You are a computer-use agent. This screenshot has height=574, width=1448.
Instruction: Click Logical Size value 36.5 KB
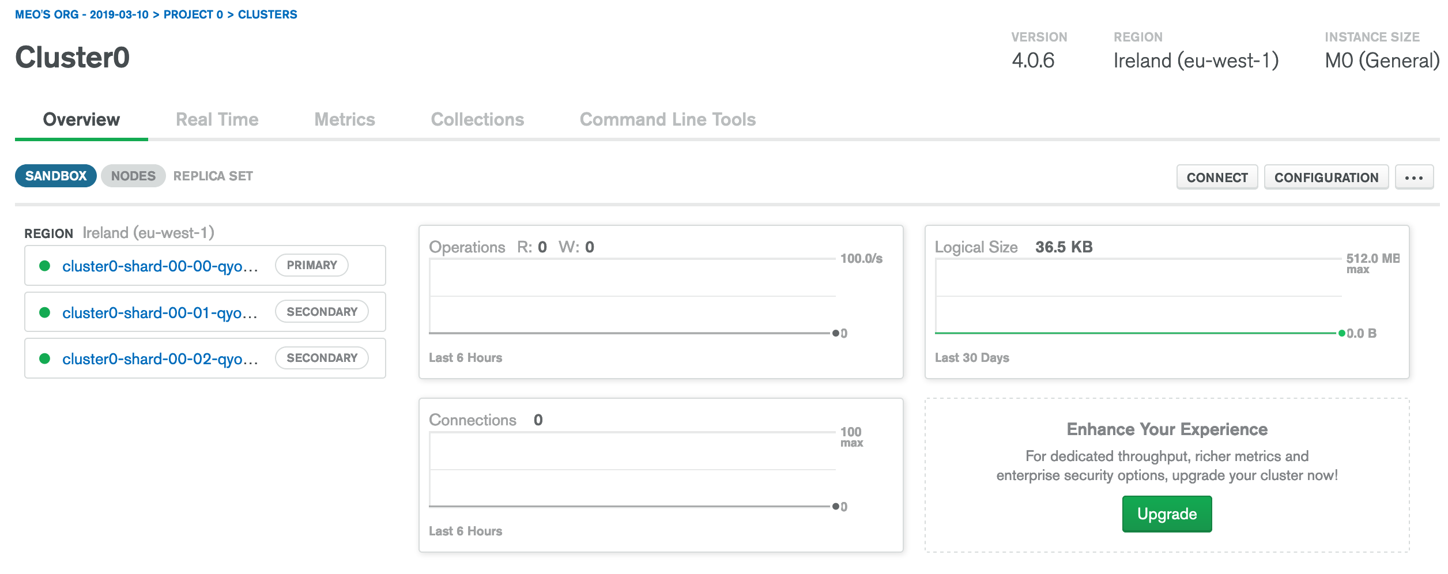point(1064,247)
